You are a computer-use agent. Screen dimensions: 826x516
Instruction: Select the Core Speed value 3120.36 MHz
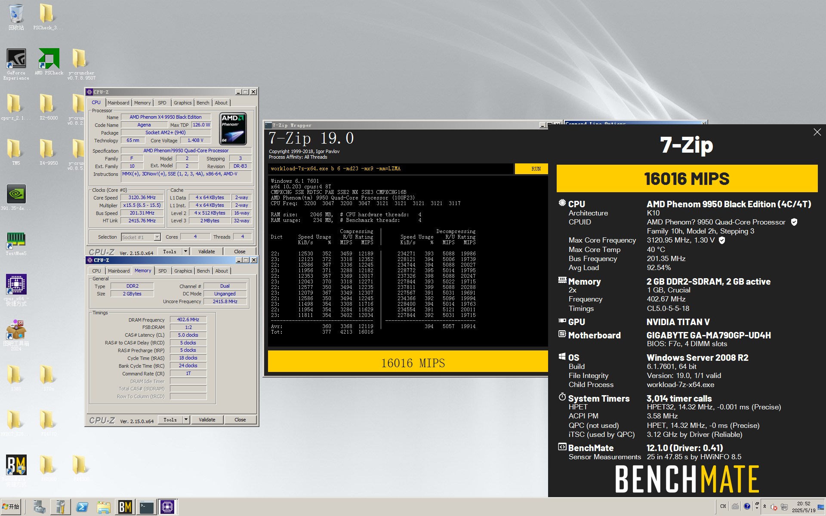point(142,198)
